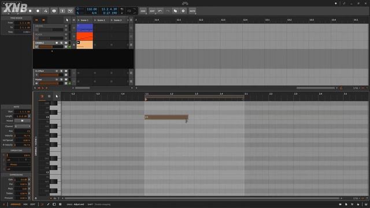The height and width of the screenshot is (208, 370).
Task: Adjust the third track's volume fader
Action: point(51,47)
